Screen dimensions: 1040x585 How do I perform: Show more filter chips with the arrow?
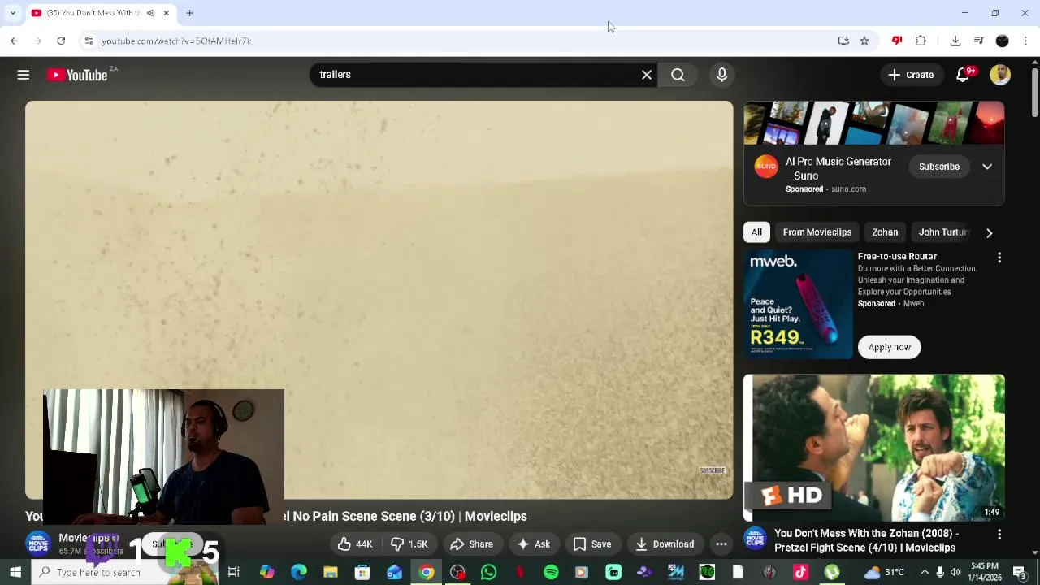990,232
